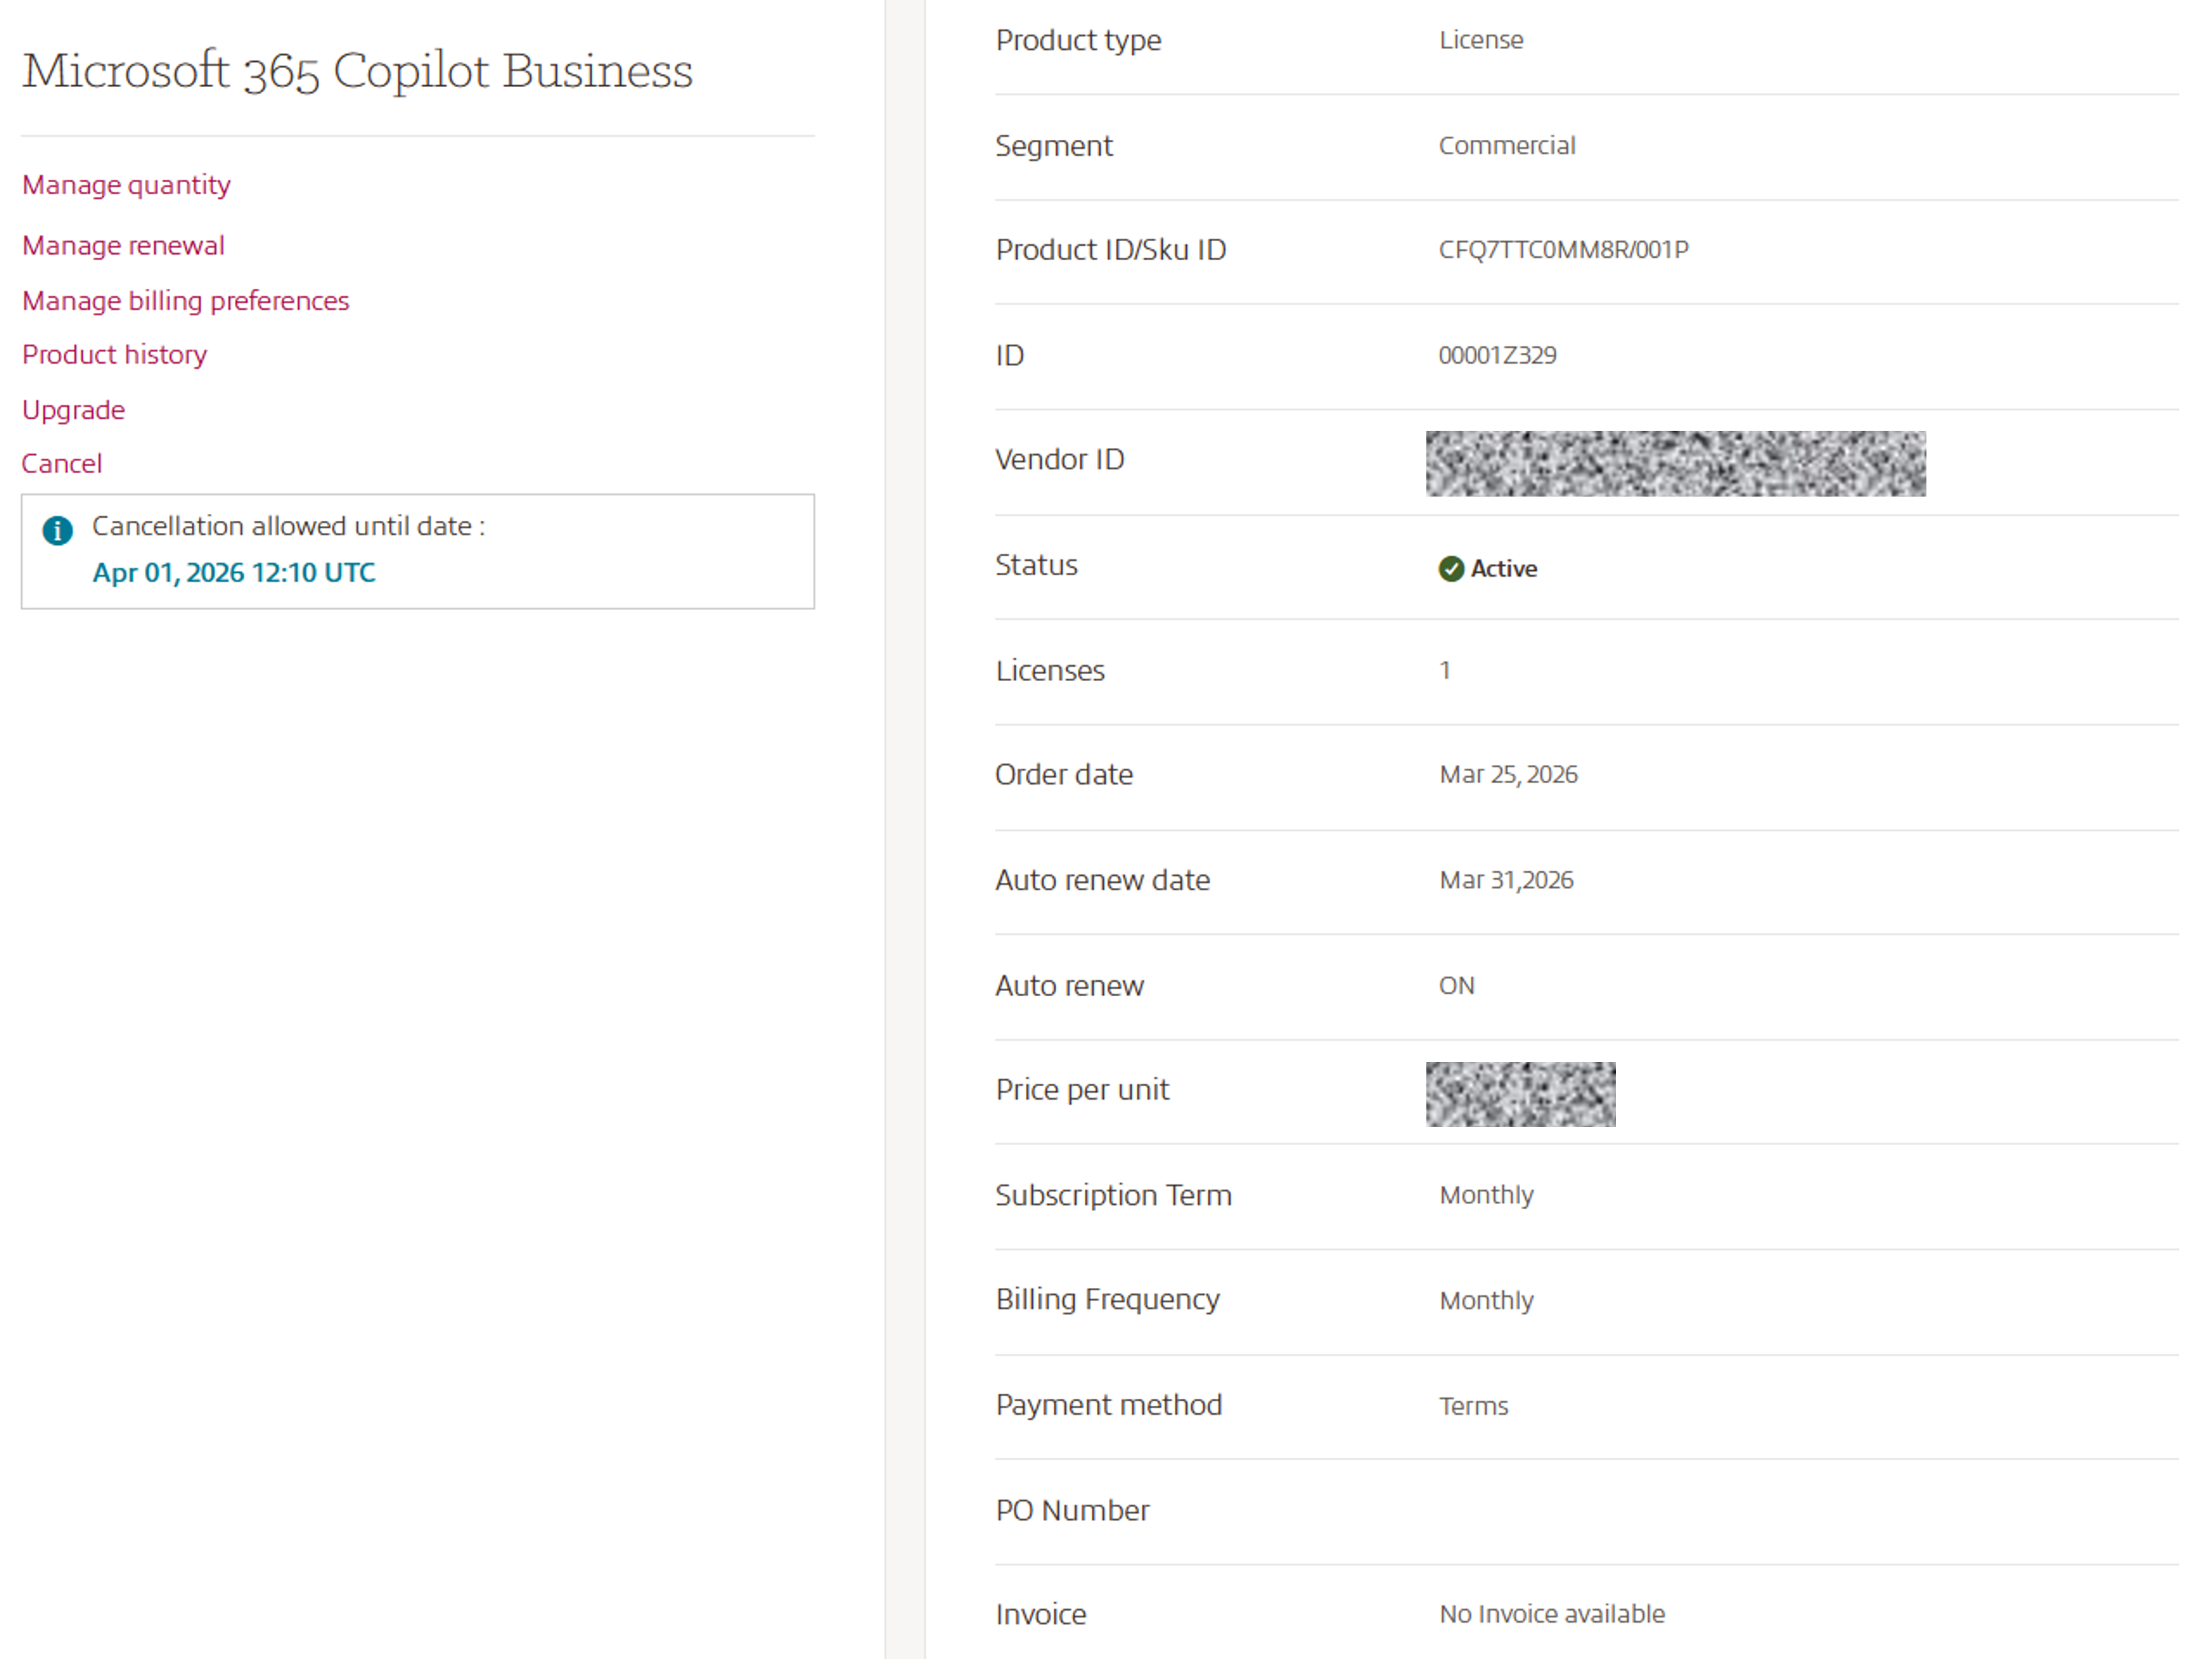Click the Auto renew ON value

pos(1457,986)
